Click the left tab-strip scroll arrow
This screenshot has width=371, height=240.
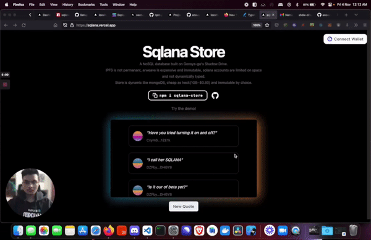(30, 15)
